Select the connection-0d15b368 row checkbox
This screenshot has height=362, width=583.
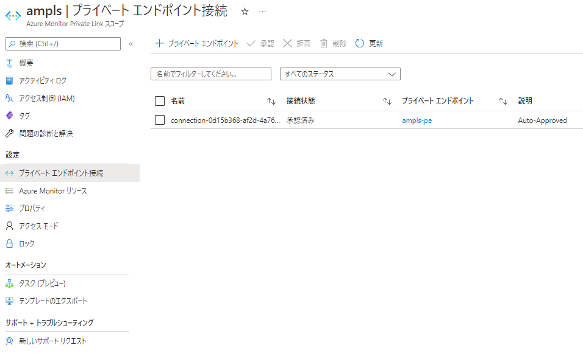pyautogui.click(x=160, y=120)
